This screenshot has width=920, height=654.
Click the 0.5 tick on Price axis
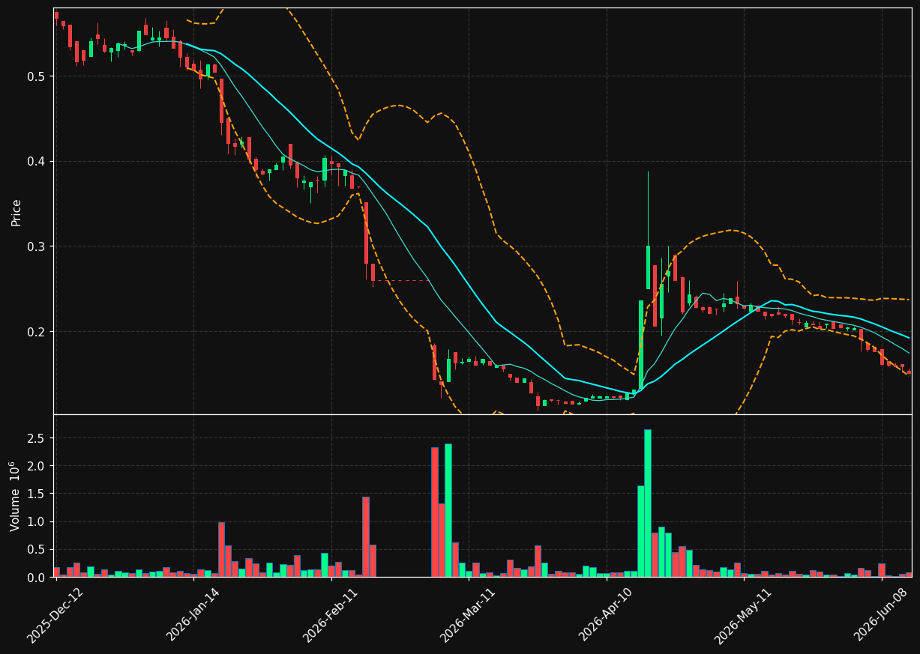37,76
